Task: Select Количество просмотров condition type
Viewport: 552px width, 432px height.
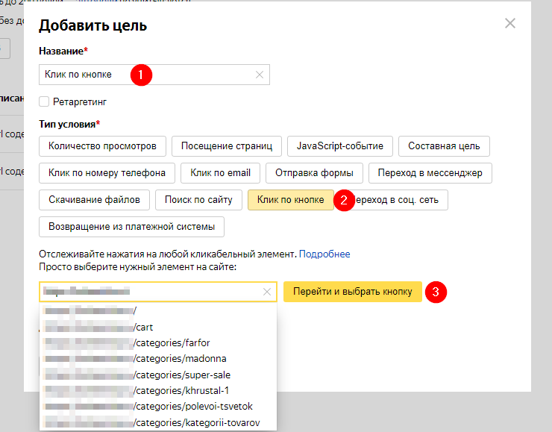Action: 102,145
